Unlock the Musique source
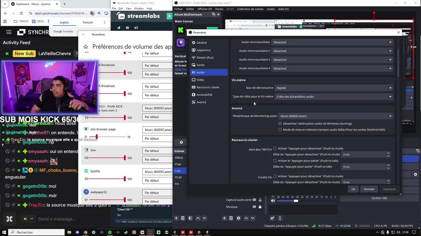 pyautogui.click(x=260, y=207)
